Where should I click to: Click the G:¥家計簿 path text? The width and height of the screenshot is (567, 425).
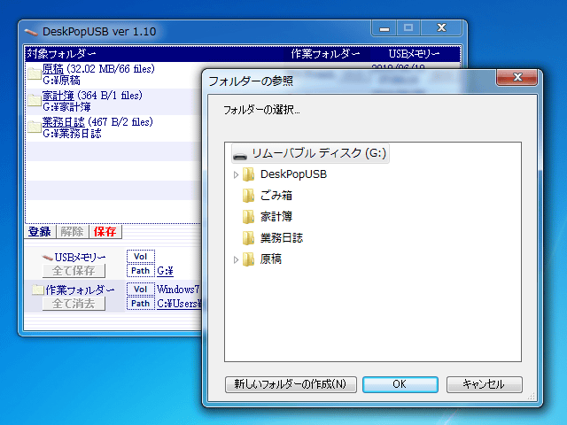click(66, 107)
